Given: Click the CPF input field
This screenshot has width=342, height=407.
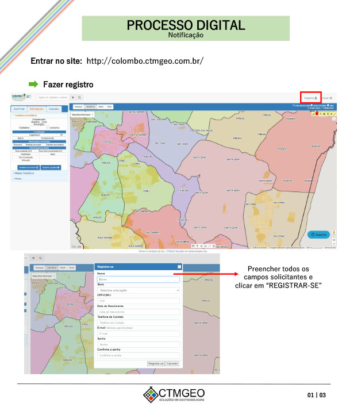Looking at the screenshot, I should 139,301.
